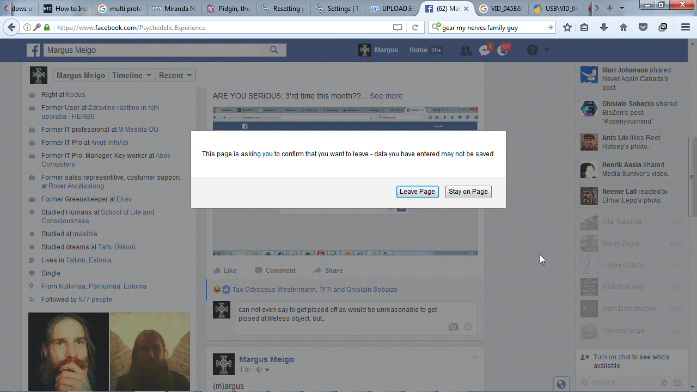Open Facebook Help question mark icon

tap(533, 50)
